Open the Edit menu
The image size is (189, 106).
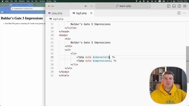point(16,1)
